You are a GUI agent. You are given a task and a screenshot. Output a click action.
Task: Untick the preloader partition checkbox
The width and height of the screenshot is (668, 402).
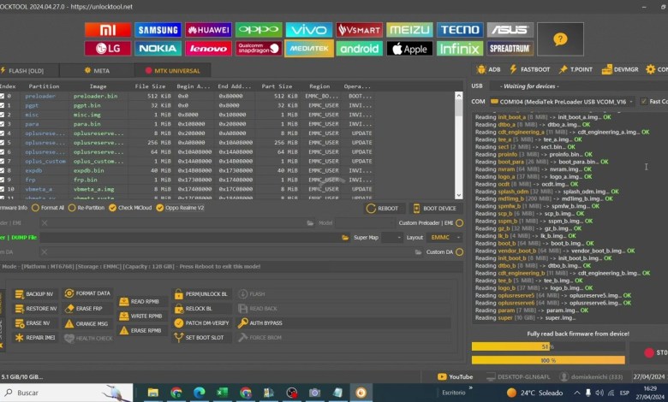[3, 96]
